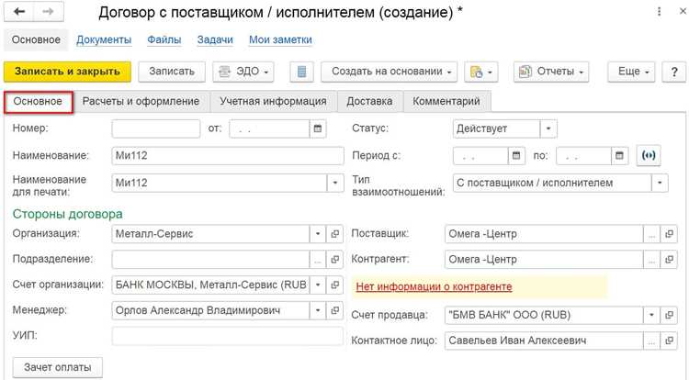Open the Нет информации о контрагенте link
This screenshot has height=380, width=689.
(435, 286)
